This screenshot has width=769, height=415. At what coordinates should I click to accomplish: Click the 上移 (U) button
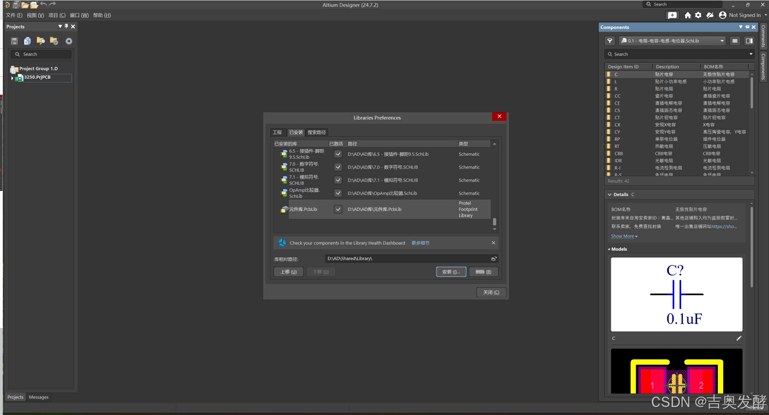(288, 272)
